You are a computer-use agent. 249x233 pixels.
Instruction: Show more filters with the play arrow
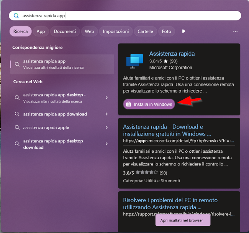coord(183,31)
